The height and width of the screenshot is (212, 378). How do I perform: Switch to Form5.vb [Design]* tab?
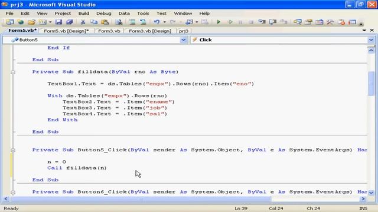coord(66,31)
